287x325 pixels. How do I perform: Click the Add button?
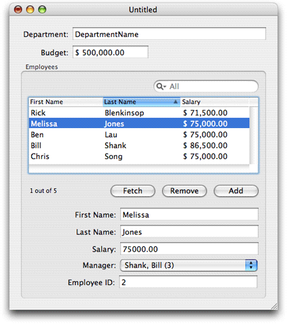click(x=236, y=191)
